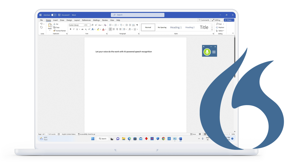The image size is (287, 162).
Task: Switch to the References tab
Action: pyautogui.click(x=86, y=20)
